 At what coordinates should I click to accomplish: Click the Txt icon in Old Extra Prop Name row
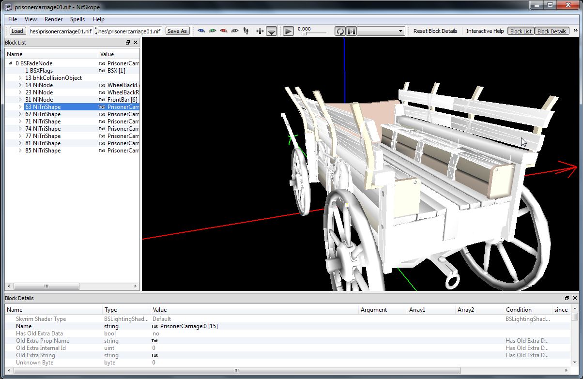click(x=155, y=341)
